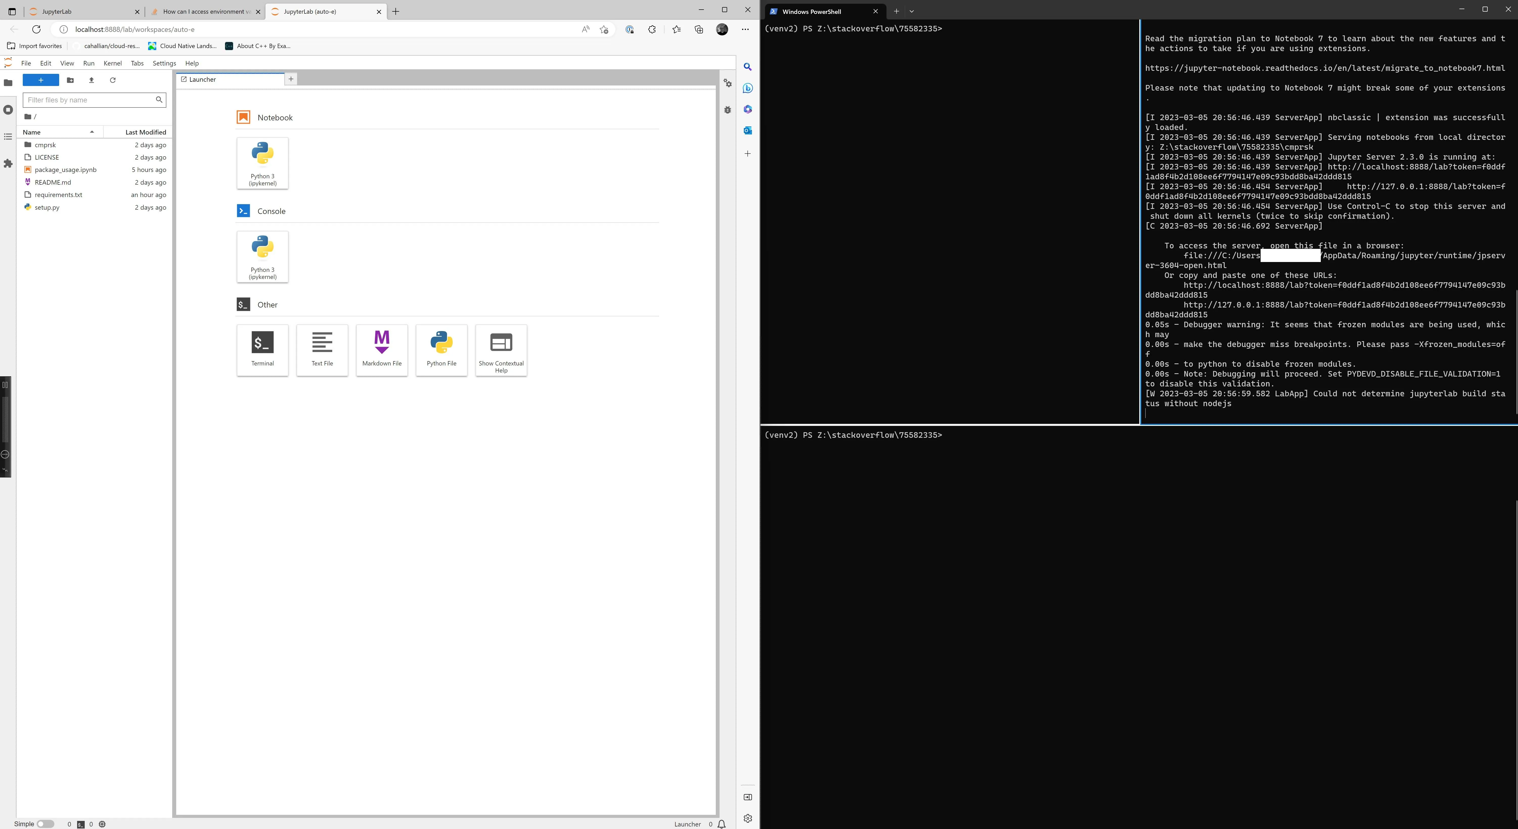Open PowerShell new tab dropdown arrow
1518x829 pixels.
[x=912, y=11]
